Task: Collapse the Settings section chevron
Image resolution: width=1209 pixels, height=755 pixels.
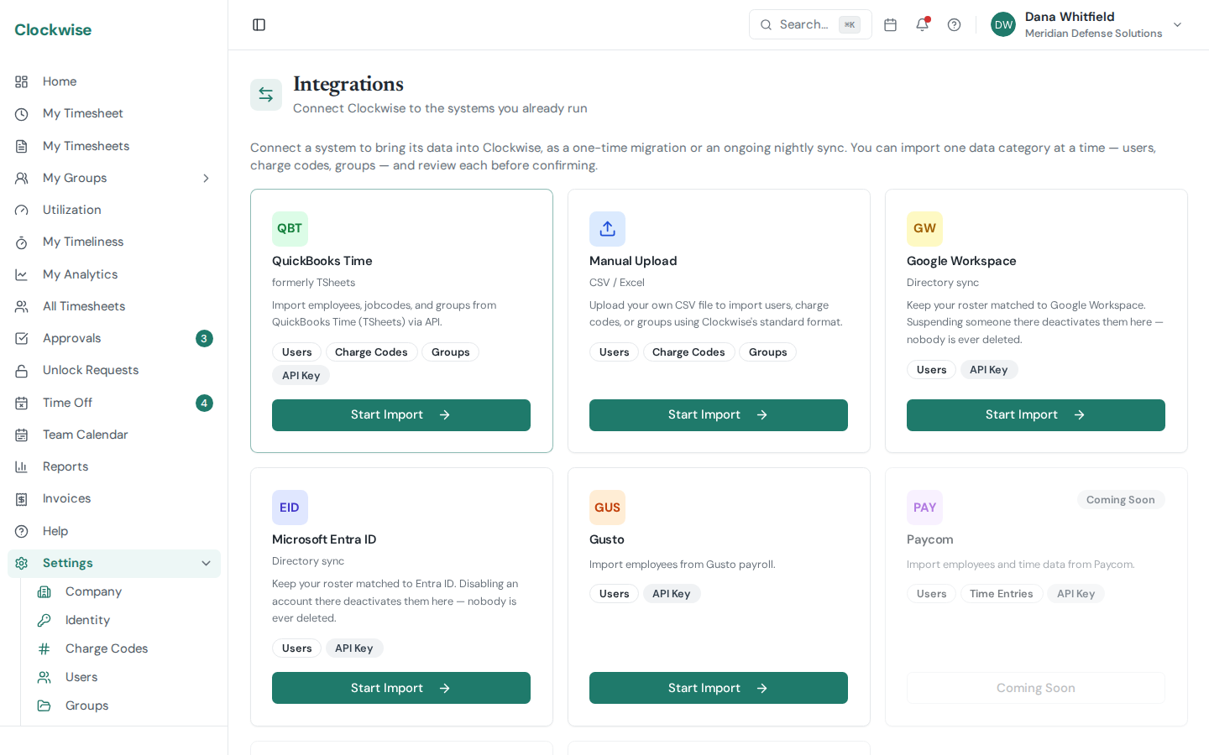Action: [x=206, y=563]
